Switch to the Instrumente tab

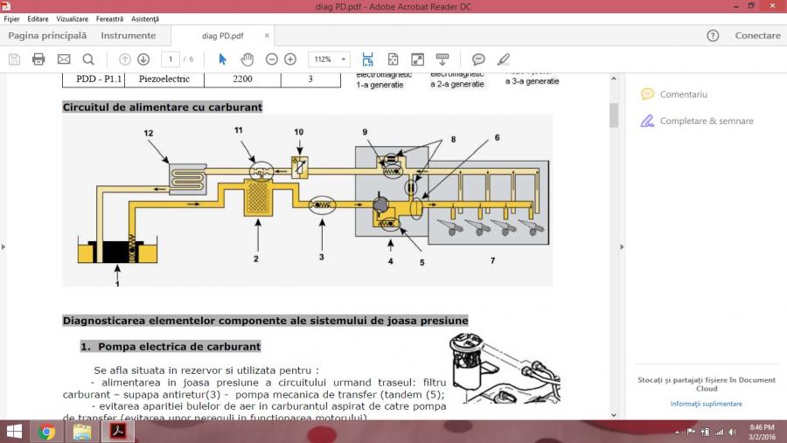click(x=128, y=36)
